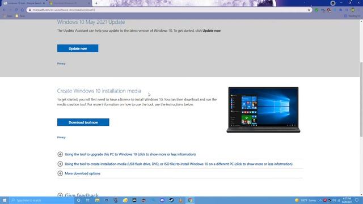Switch to the Download Windows 10 tab
The image size is (363, 204).
point(69,3)
